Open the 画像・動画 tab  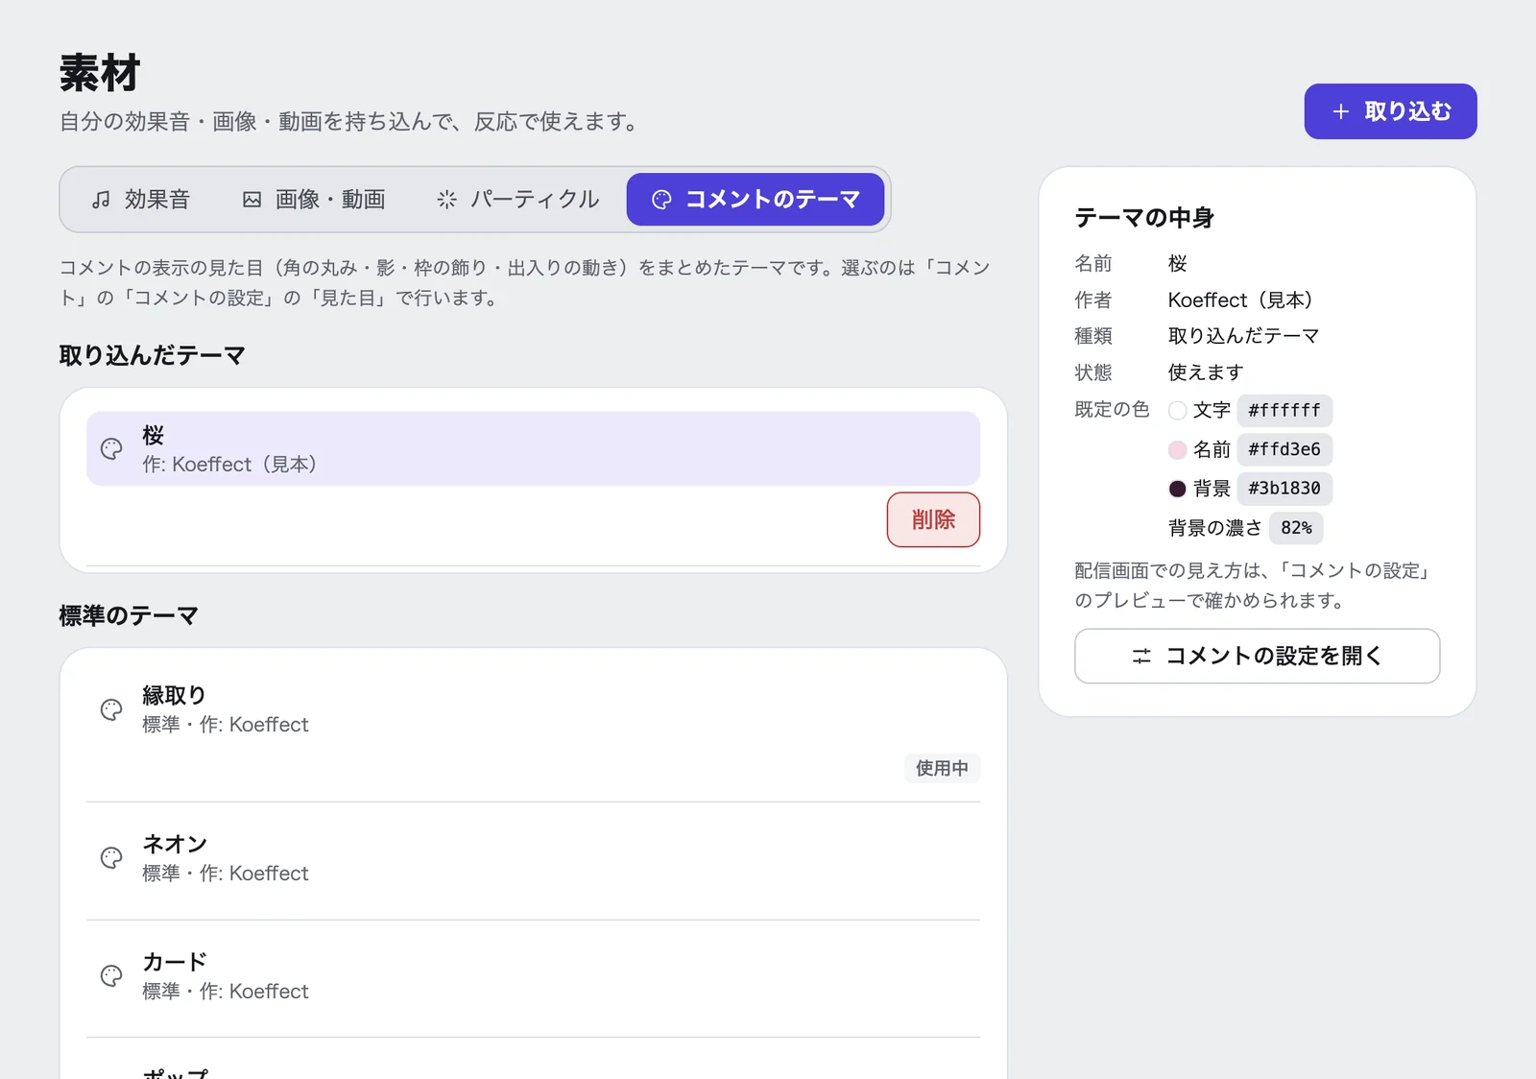pos(314,200)
